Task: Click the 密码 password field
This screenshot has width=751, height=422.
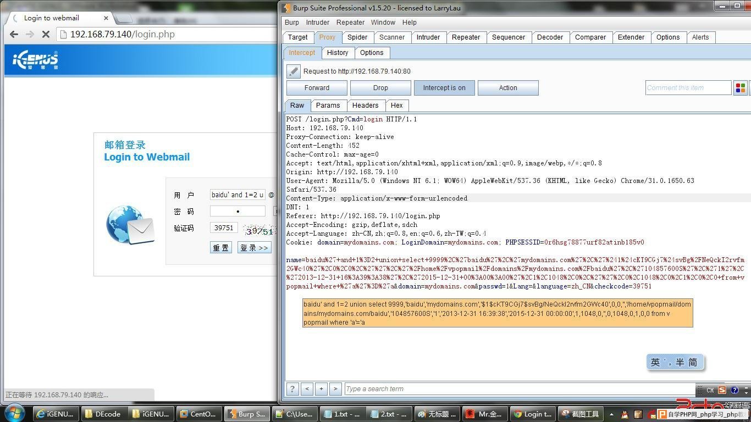Action: click(238, 211)
